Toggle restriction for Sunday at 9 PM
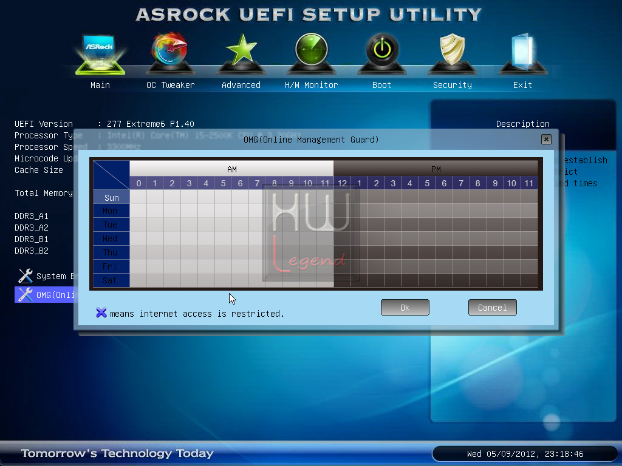The image size is (622, 466). pyautogui.click(x=495, y=197)
